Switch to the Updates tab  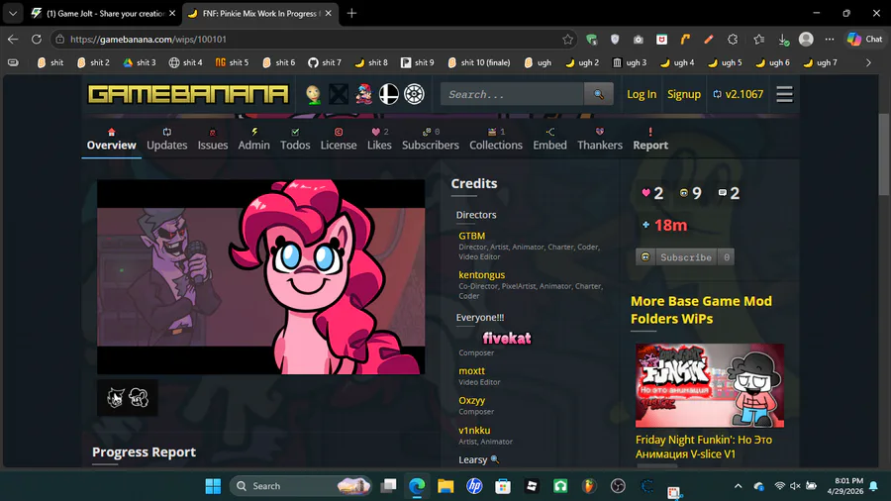(166, 140)
